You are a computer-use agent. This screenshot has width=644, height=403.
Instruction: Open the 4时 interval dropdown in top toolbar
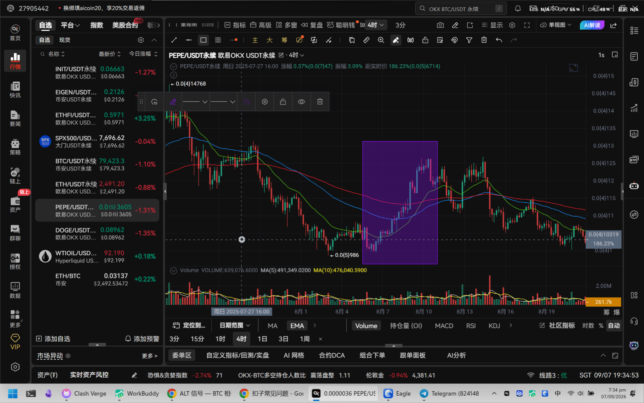pos(375,25)
